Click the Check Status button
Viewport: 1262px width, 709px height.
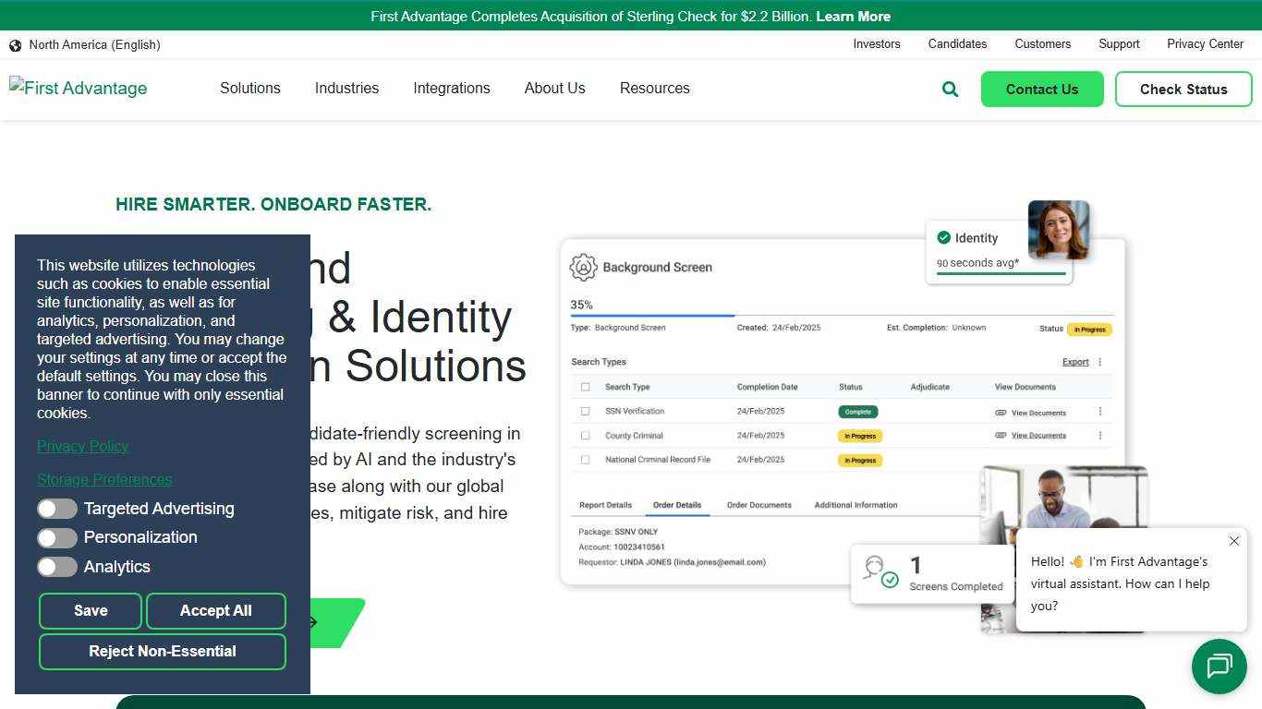tap(1183, 90)
